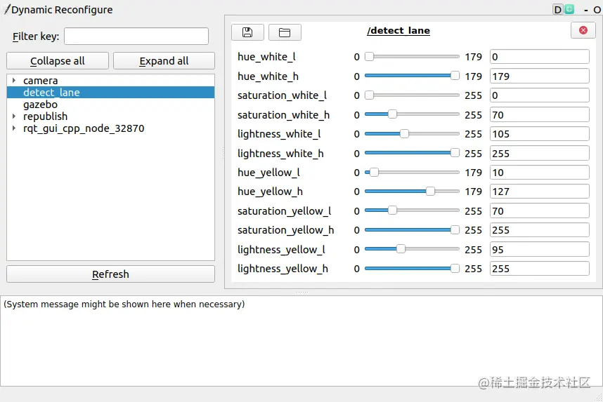Screen dimensions: 603x402
Task: Click the lightness_yellow_l slider handle
Action: (x=401, y=249)
